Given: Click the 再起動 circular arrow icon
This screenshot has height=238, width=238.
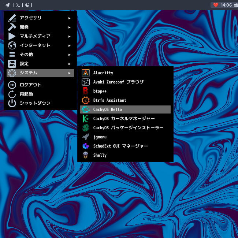Looking at the screenshot, I should [12, 94].
